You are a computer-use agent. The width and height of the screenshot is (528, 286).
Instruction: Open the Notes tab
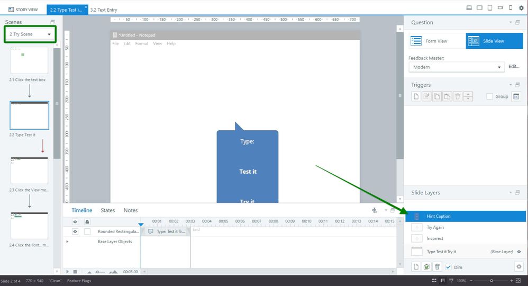point(131,210)
